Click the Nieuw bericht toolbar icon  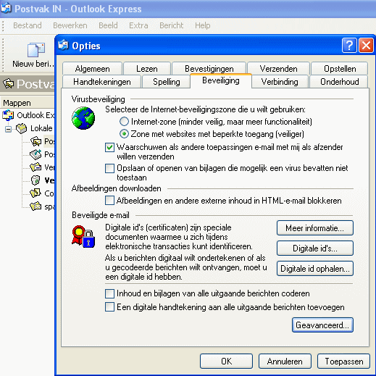pos(35,50)
